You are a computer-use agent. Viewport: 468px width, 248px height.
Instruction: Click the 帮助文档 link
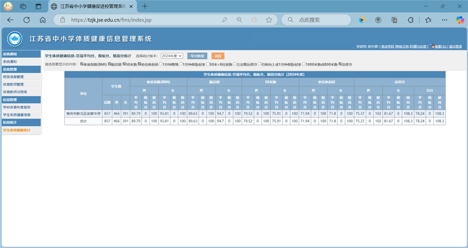pyautogui.click(x=402, y=47)
